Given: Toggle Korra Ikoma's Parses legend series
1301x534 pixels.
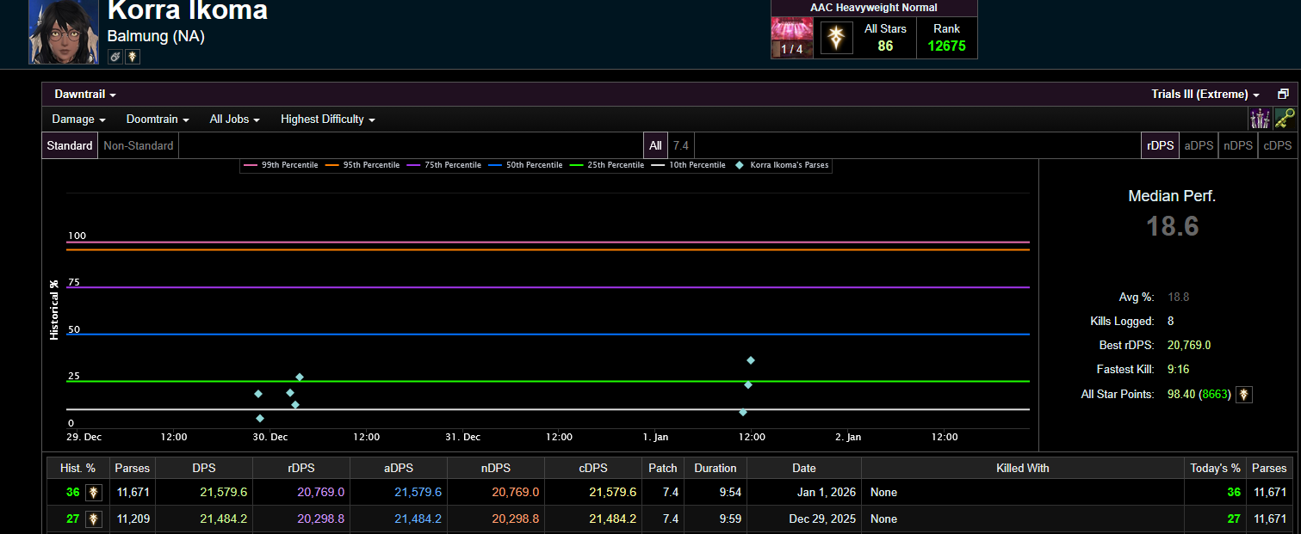Looking at the screenshot, I should [x=784, y=165].
